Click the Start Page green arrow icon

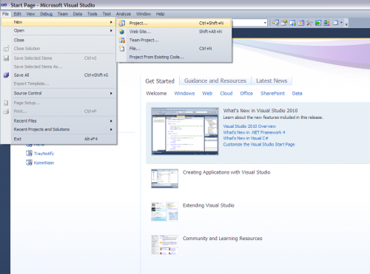318,23
